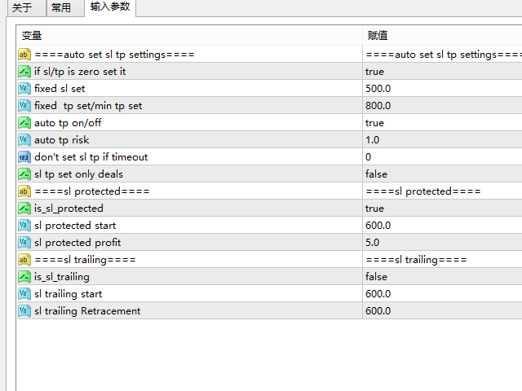Click the string icon beside sl trailing header
Viewport: 522px width, 391px height.
click(24, 260)
